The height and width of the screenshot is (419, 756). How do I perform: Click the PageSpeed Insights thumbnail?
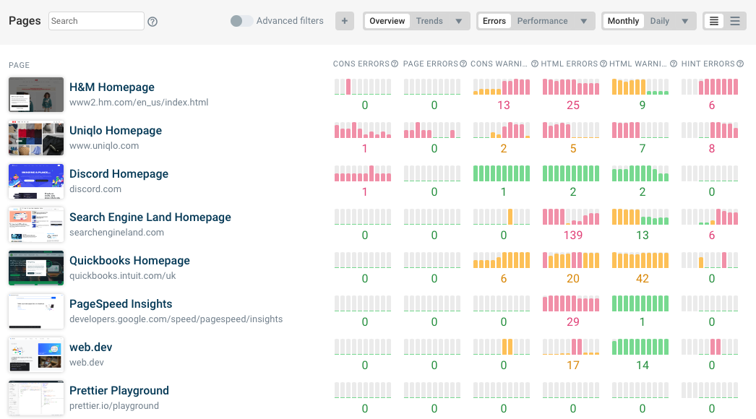click(x=36, y=311)
